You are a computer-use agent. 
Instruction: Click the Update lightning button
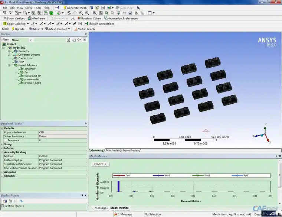pyautogui.click(x=18, y=29)
